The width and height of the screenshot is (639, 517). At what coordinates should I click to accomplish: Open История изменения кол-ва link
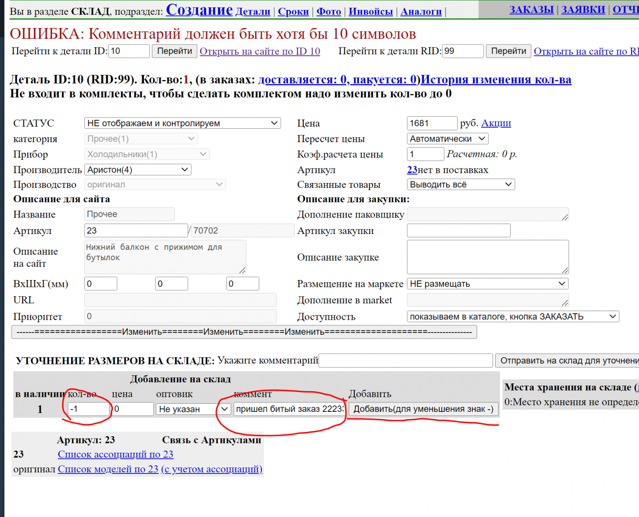[x=496, y=80]
